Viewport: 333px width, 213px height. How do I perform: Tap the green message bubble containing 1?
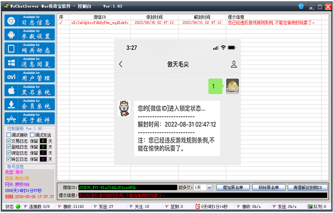pyautogui.click(x=216, y=86)
